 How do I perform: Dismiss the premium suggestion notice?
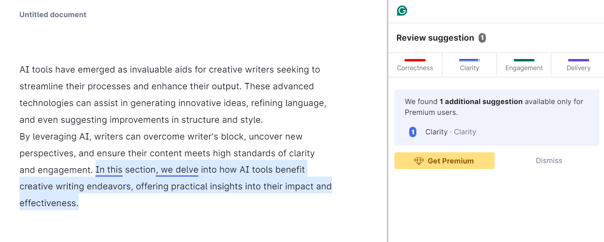click(x=549, y=160)
